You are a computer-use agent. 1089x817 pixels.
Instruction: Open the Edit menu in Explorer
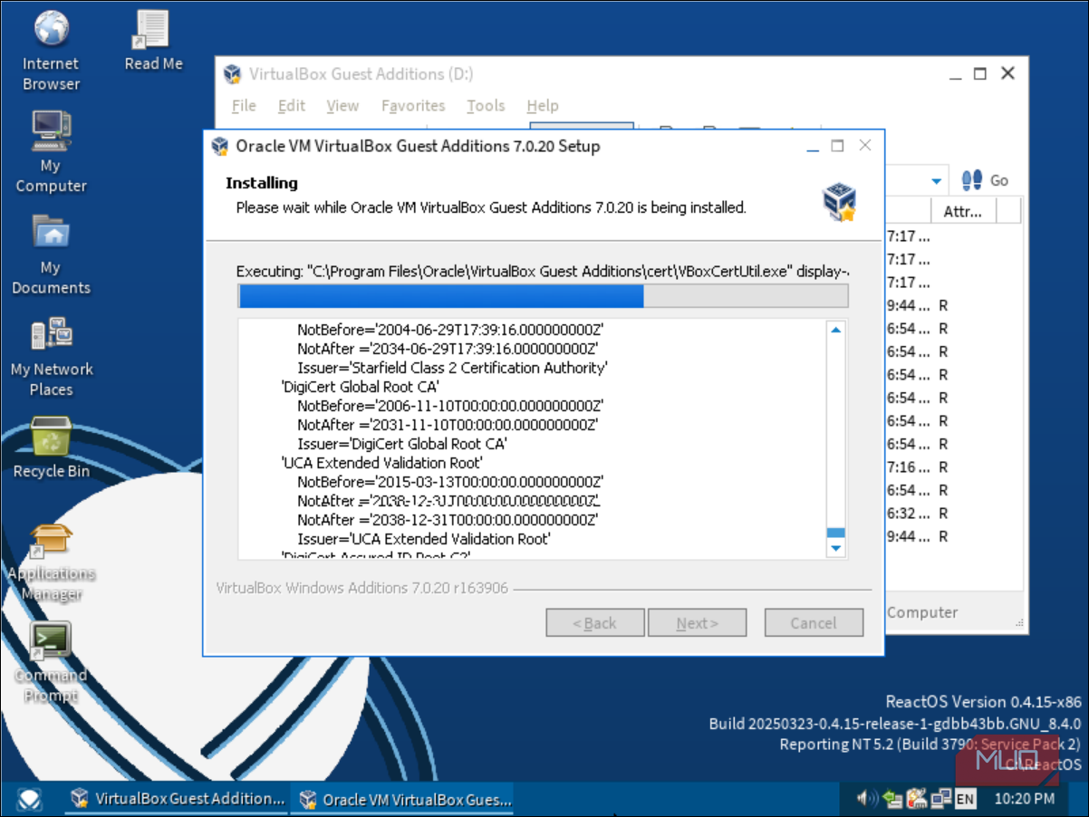click(291, 106)
